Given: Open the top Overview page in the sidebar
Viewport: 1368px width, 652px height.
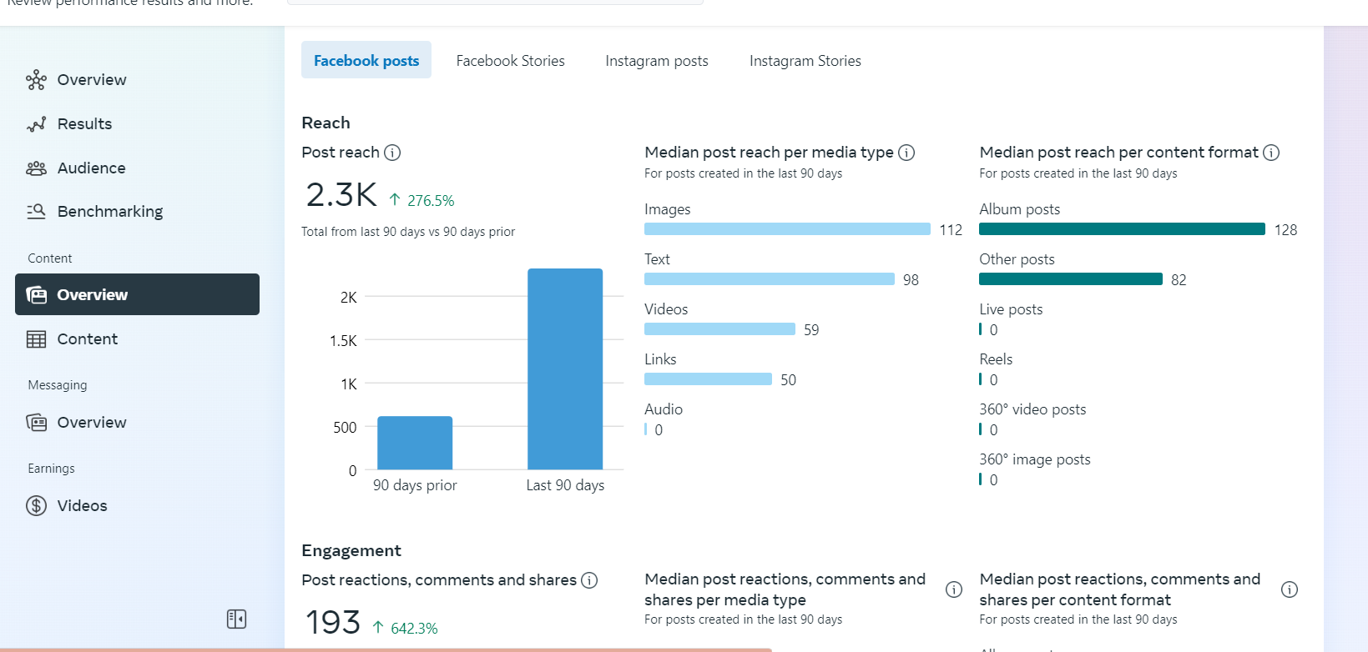Looking at the screenshot, I should [91, 80].
